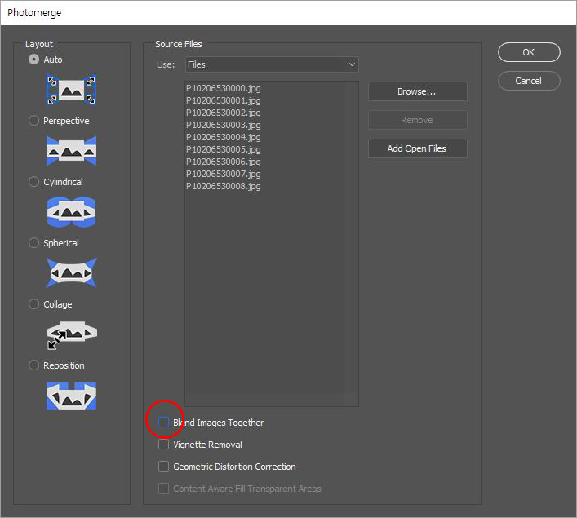Click Add Open Files button
This screenshot has width=577, height=518.
418,148
